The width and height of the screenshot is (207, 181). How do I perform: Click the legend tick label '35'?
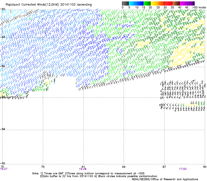(172, 8)
